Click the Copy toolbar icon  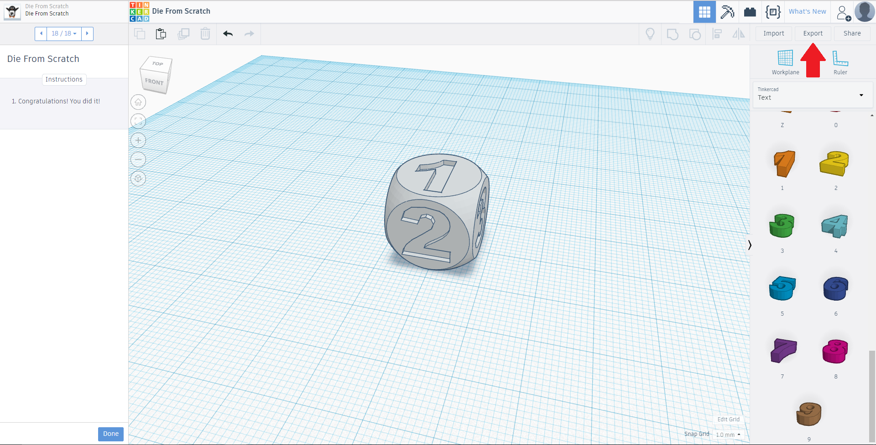pos(140,34)
